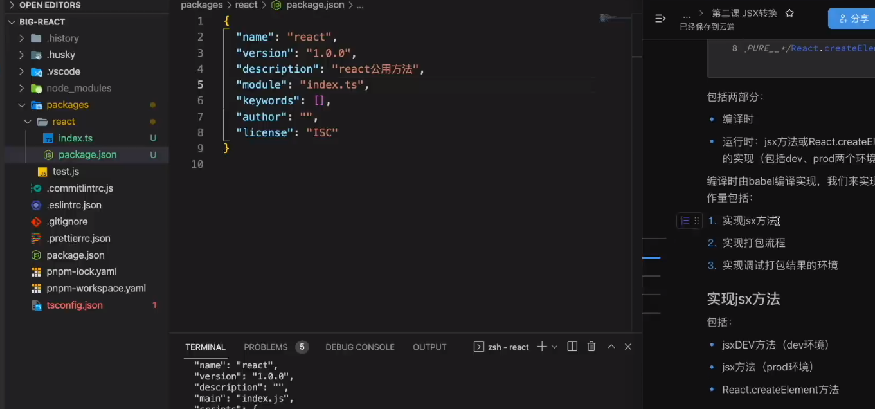Click breadcrumb 'react' segment
This screenshot has width=875, height=409.
tap(246, 5)
